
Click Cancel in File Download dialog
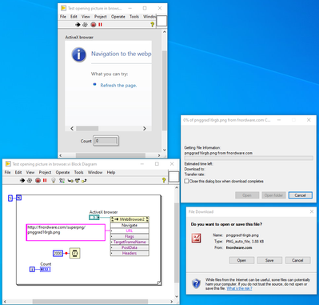(x=297, y=260)
